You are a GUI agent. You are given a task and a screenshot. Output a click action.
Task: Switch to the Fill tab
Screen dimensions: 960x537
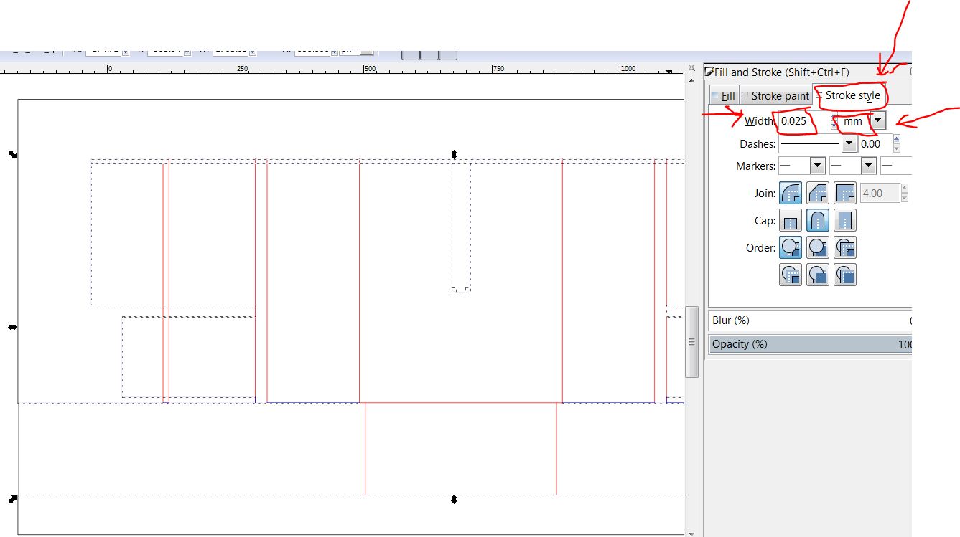(723, 96)
